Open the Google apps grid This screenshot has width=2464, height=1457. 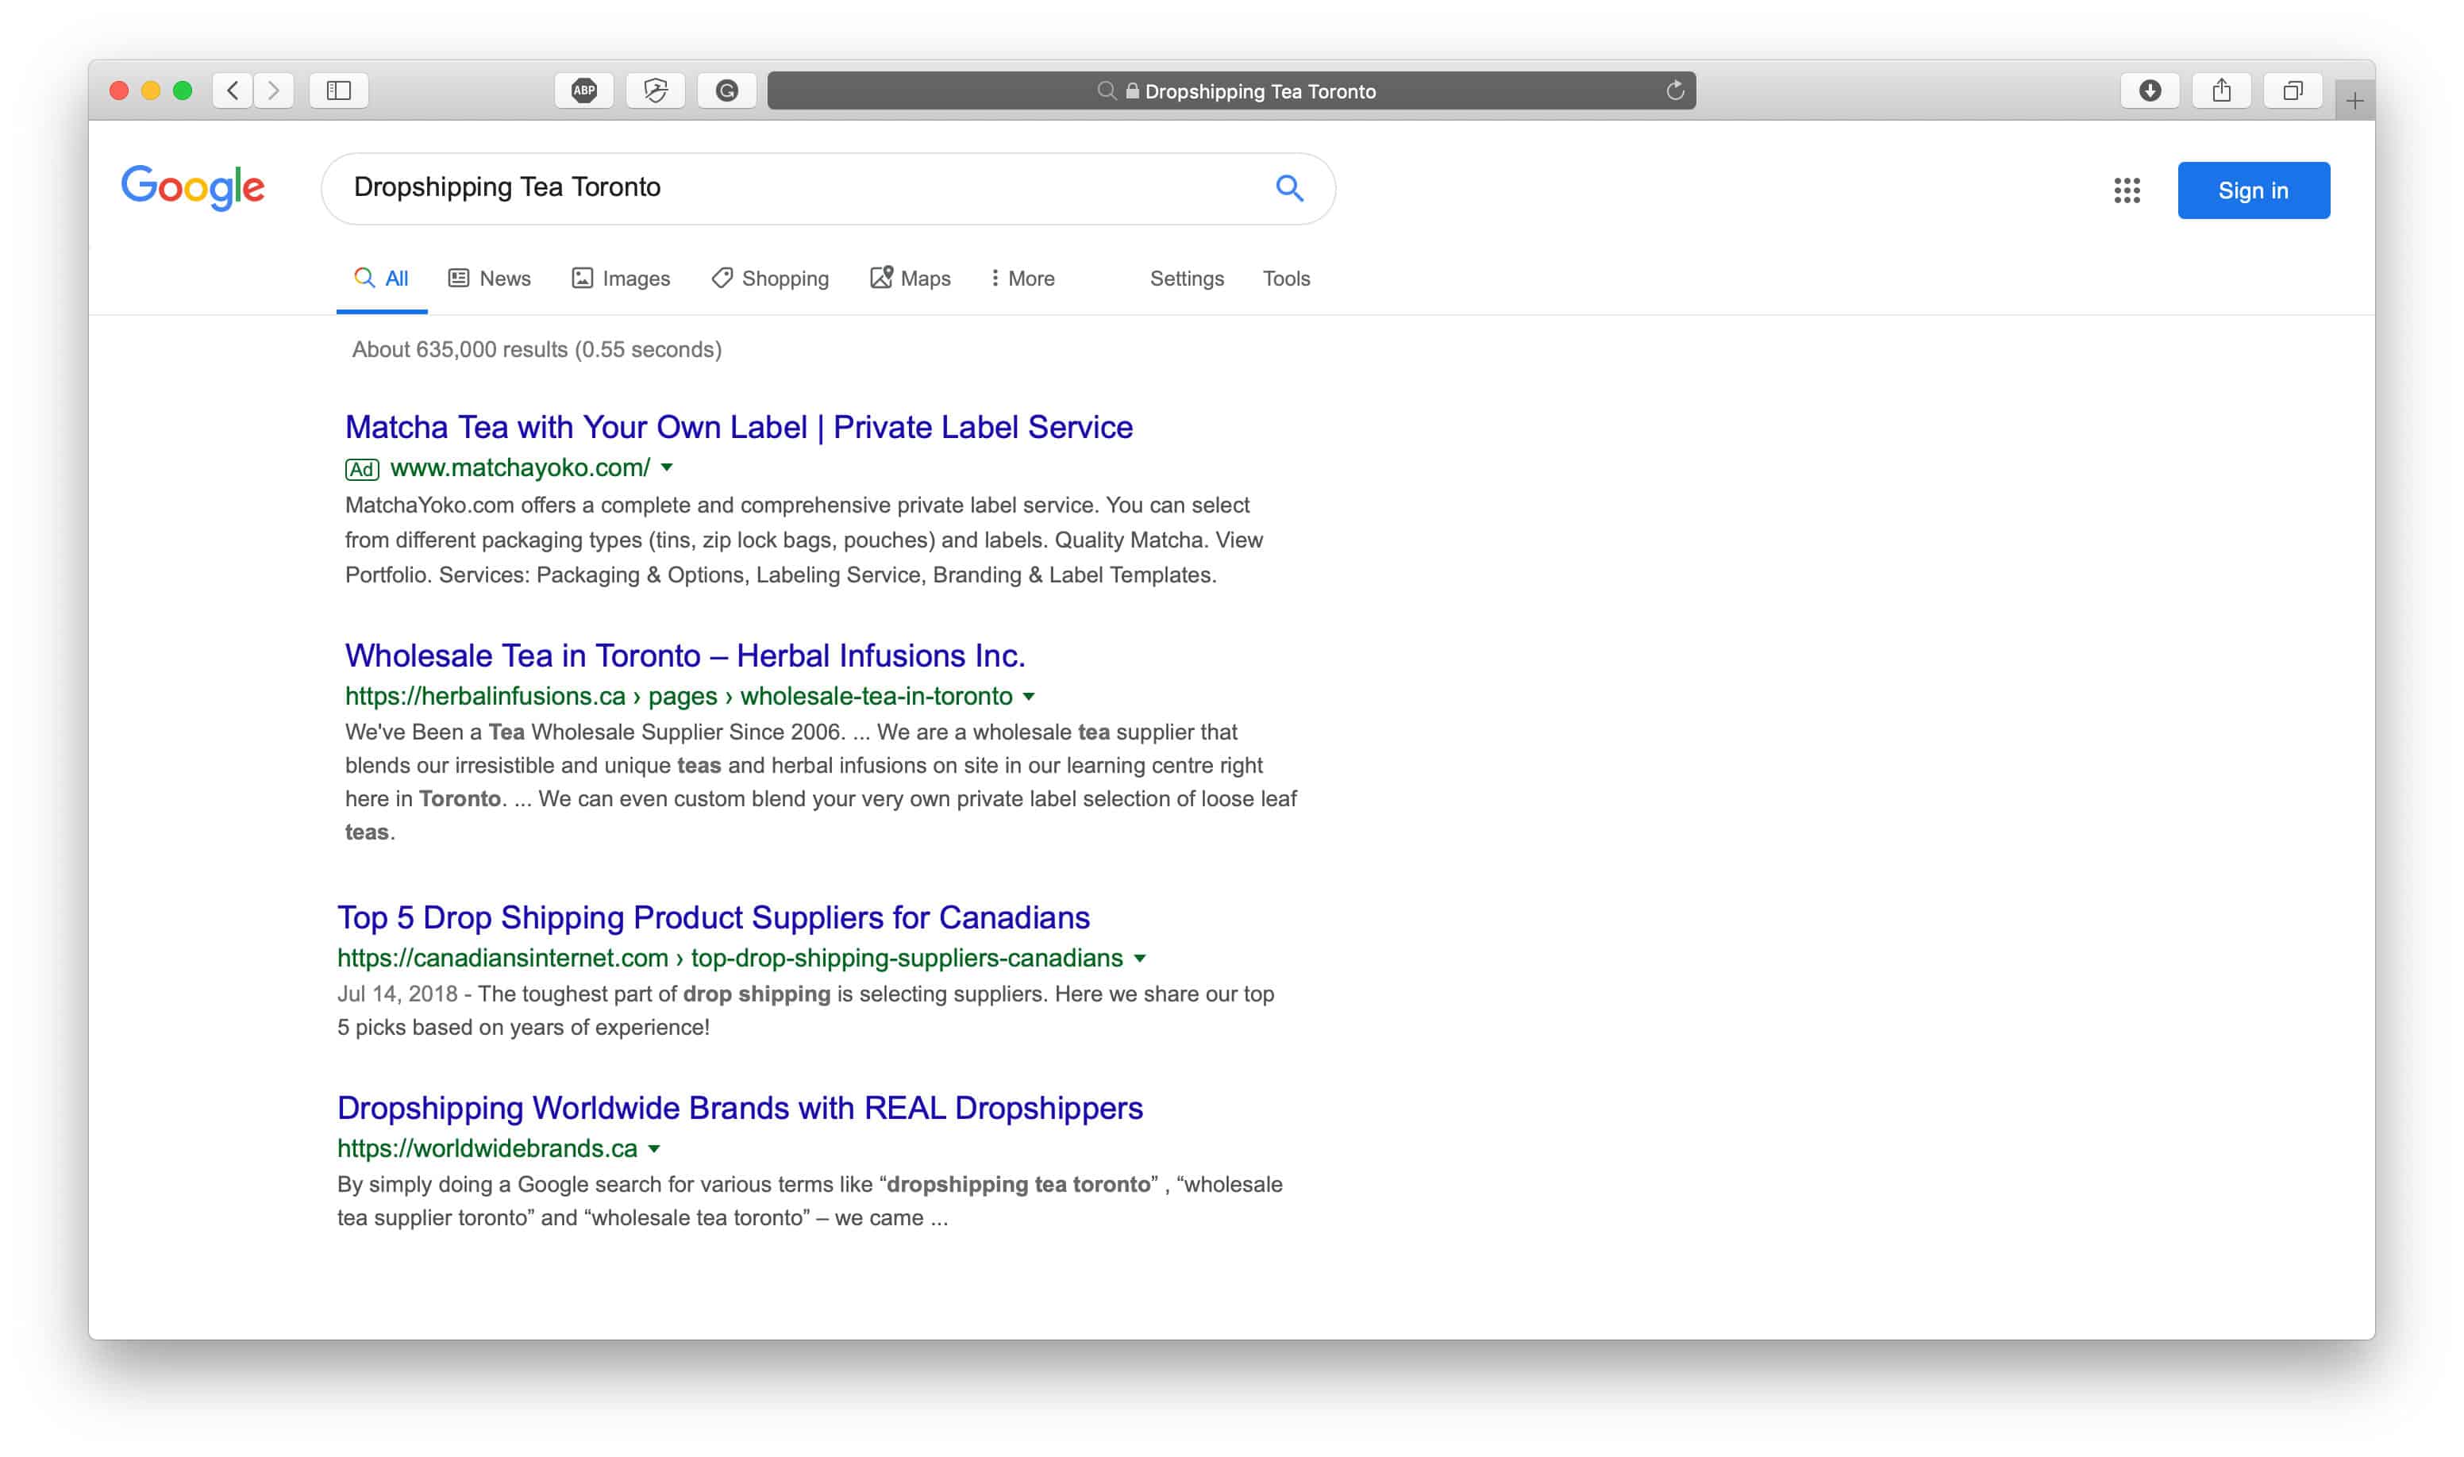pos(2126,190)
